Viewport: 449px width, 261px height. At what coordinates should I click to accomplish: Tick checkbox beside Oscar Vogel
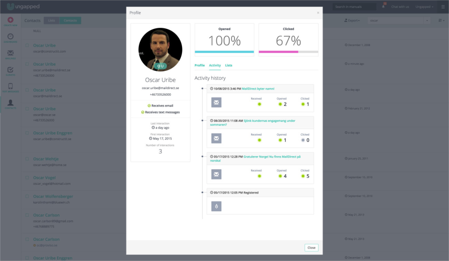27,178
